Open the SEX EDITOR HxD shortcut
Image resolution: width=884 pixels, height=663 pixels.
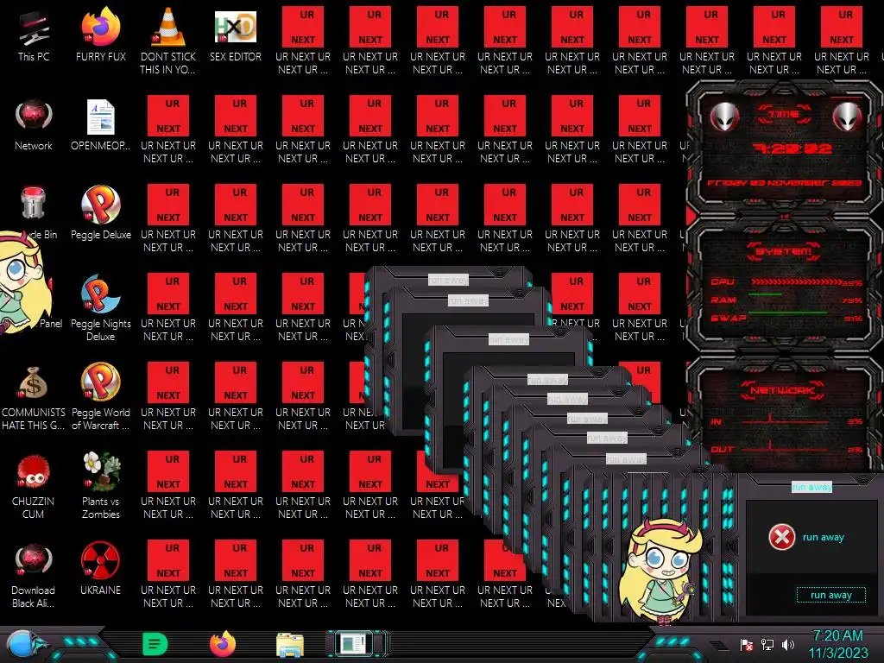tap(236, 35)
